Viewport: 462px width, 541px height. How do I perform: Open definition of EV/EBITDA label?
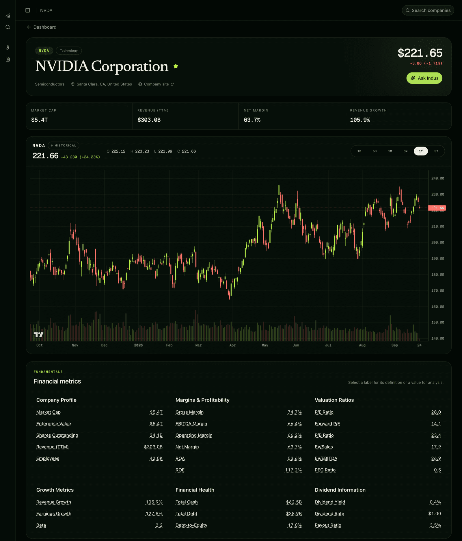[x=326, y=459]
